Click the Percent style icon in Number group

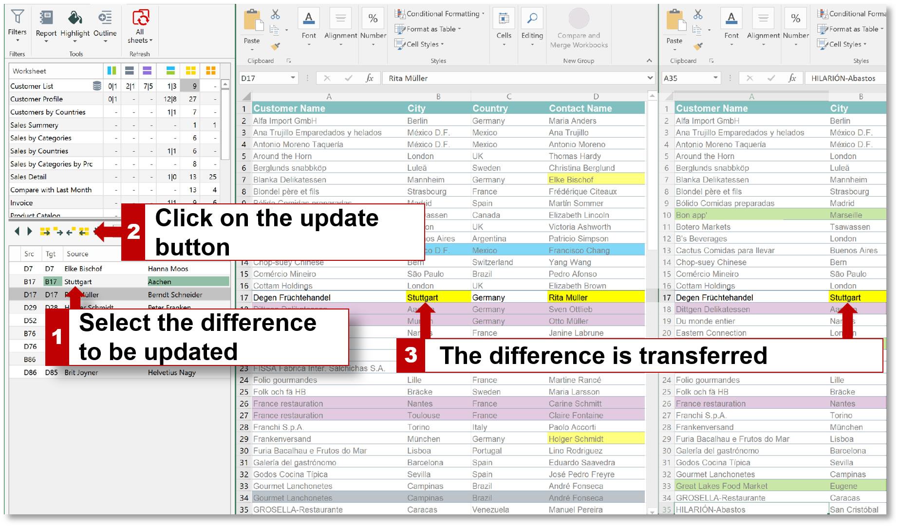point(373,19)
